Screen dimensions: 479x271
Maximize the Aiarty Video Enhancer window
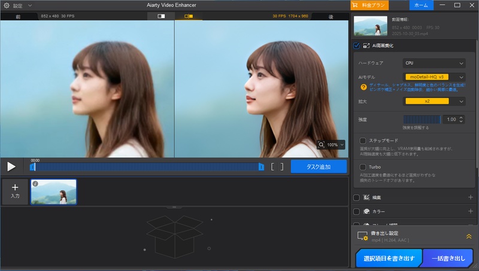457,5
